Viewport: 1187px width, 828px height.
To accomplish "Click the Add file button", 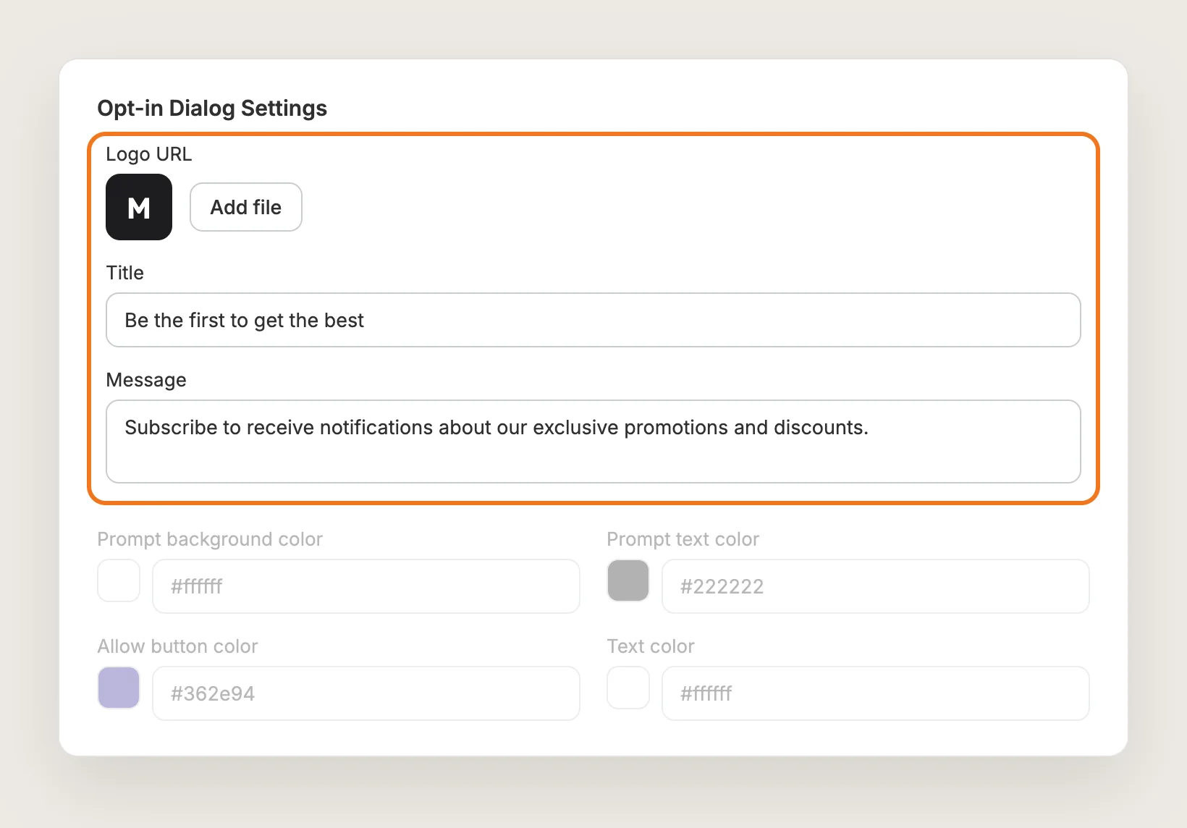I will coord(246,207).
